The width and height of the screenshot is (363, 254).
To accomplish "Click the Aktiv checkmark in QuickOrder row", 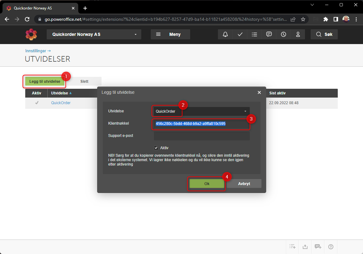I will pyautogui.click(x=37, y=103).
